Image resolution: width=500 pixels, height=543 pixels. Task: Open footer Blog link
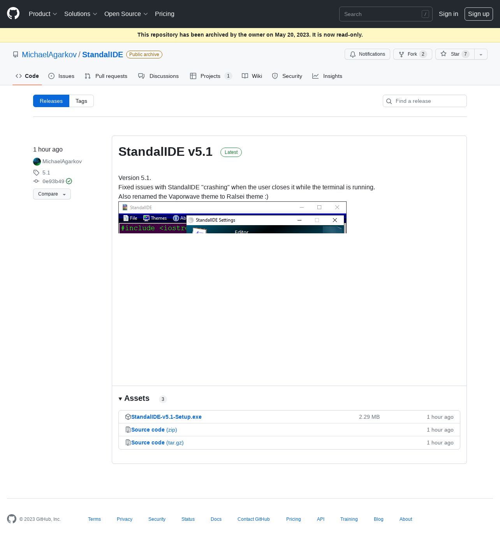tap(379, 519)
